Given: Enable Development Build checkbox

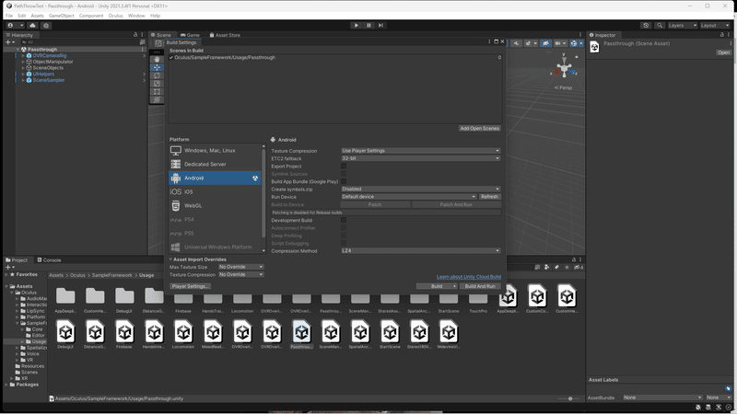Looking at the screenshot, I should coord(344,220).
